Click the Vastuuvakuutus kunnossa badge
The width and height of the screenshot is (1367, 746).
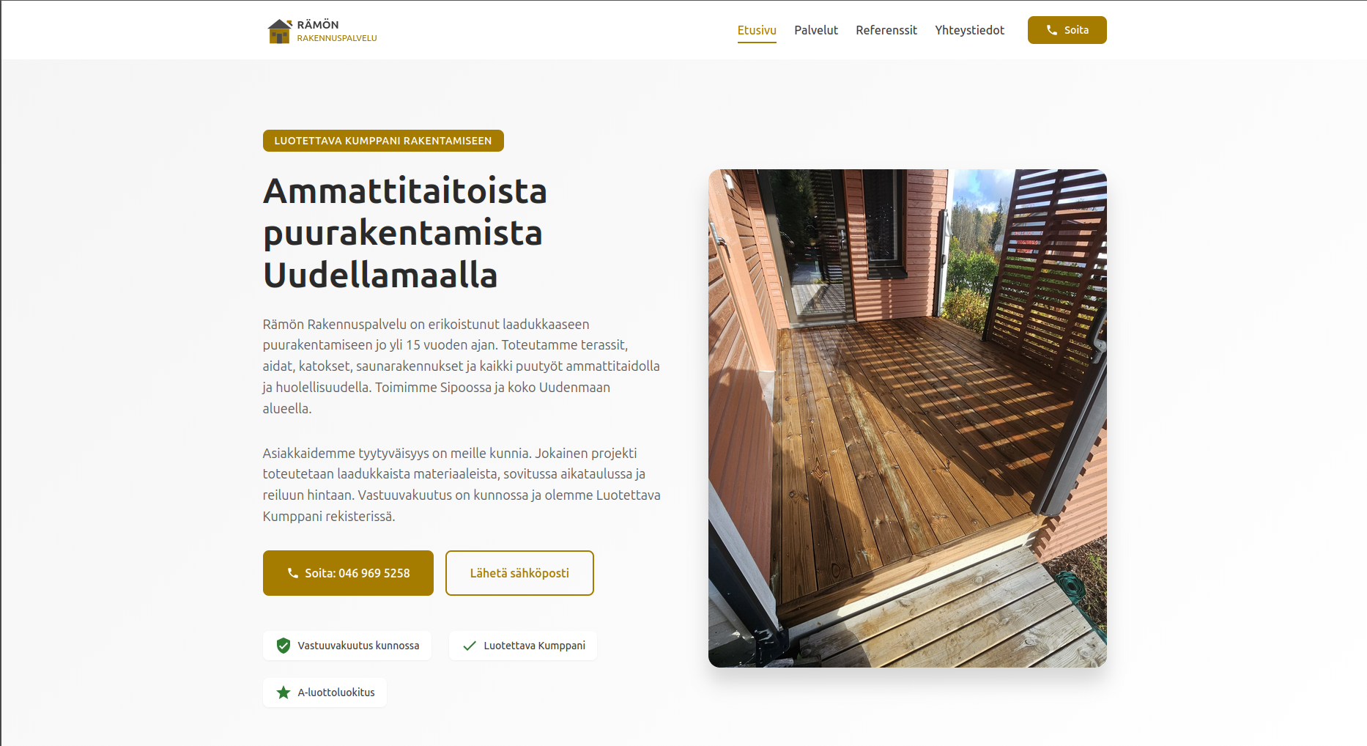click(347, 646)
